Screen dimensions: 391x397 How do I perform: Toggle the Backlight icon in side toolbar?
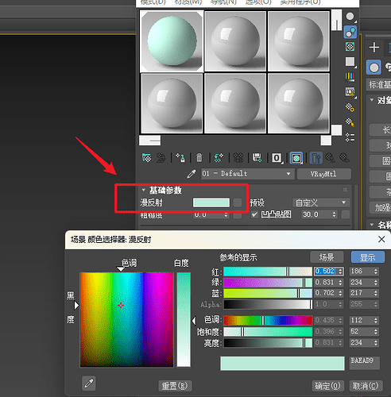pos(350,32)
